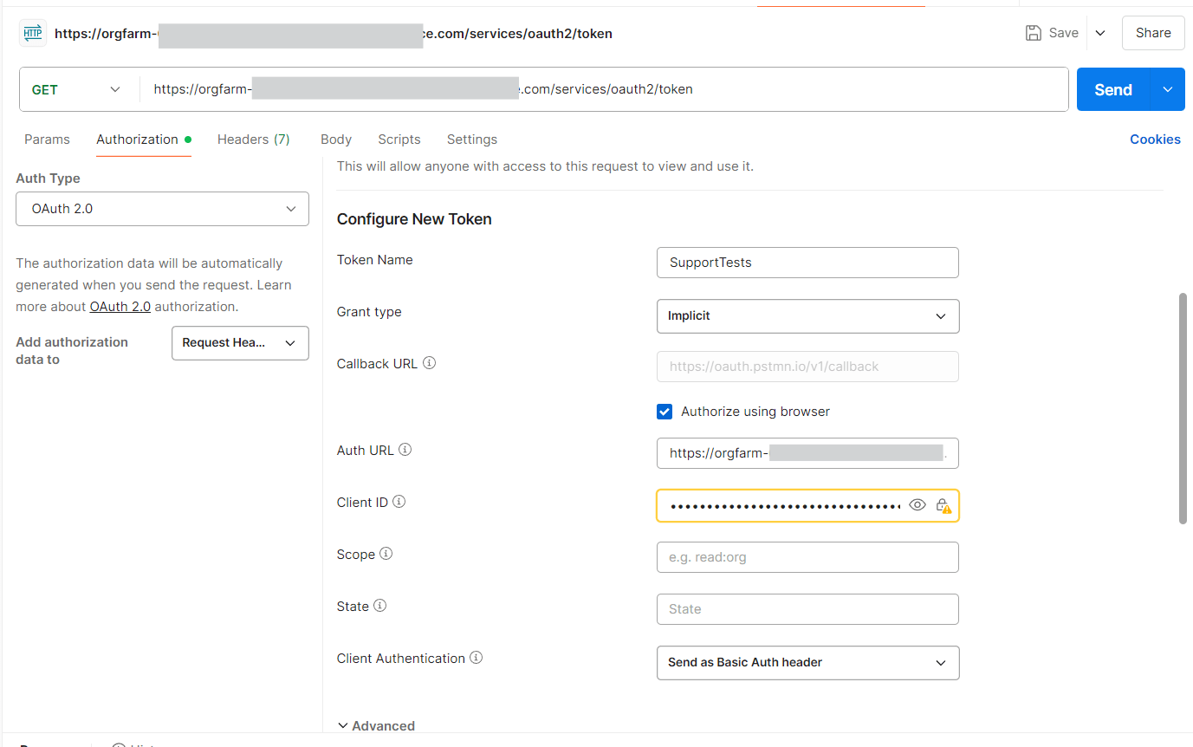1193x747 pixels.
Task: Click the Client ID info icon
Action: coord(399,501)
